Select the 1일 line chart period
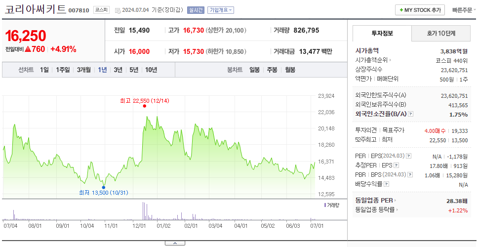478x247 pixels. 44,70
